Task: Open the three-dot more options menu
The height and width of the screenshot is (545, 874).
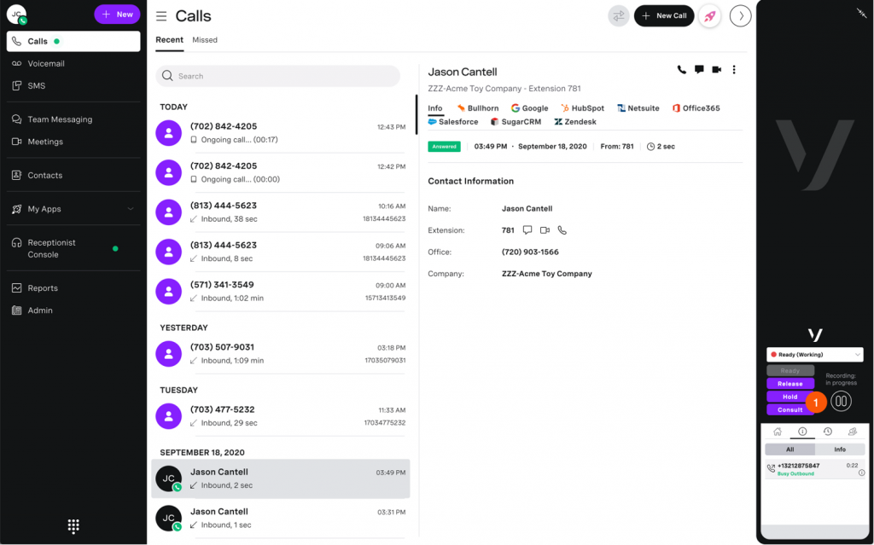Action: click(734, 70)
